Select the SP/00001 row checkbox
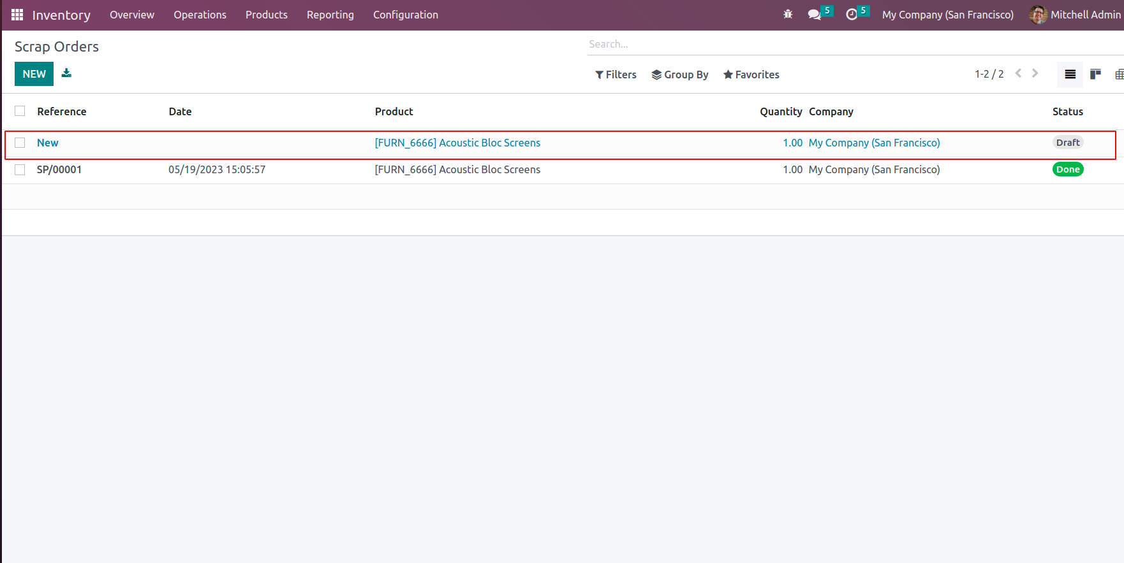1124x563 pixels. tap(20, 169)
